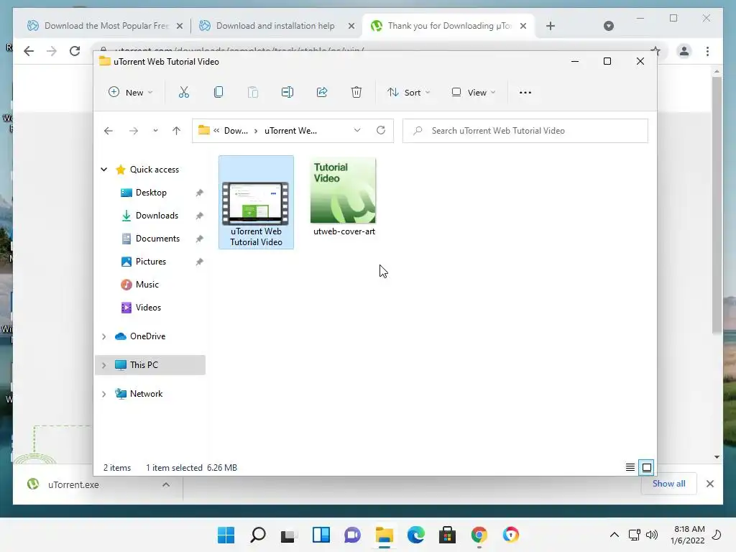
Task: Reload the Chrome page
Action: tap(75, 51)
